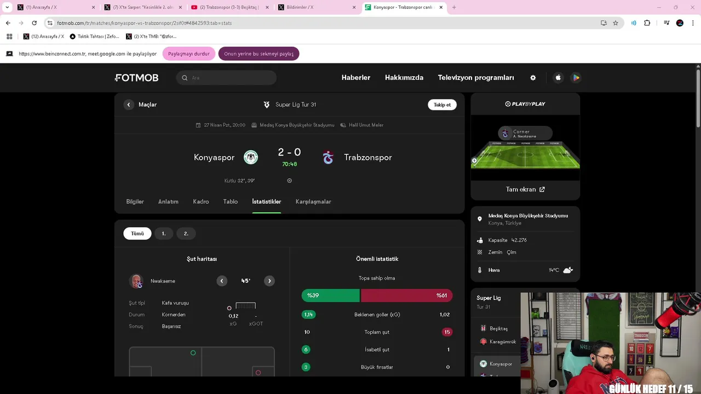Open the Trabzonspor-Beşiktaş YouTube tab

pos(231,7)
